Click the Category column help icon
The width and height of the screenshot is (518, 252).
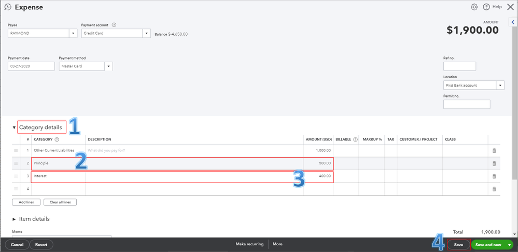coord(57,139)
